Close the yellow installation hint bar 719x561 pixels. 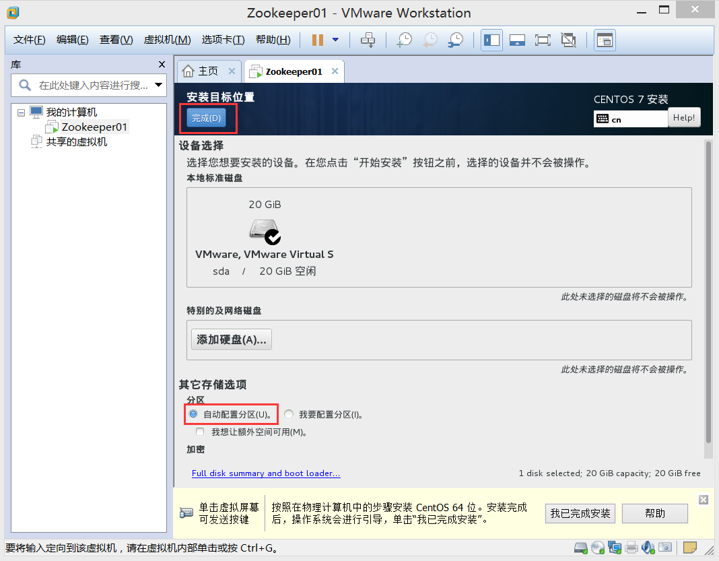pyautogui.click(x=703, y=500)
